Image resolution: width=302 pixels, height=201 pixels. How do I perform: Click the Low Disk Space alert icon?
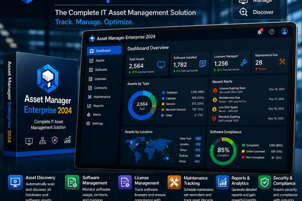(214, 109)
